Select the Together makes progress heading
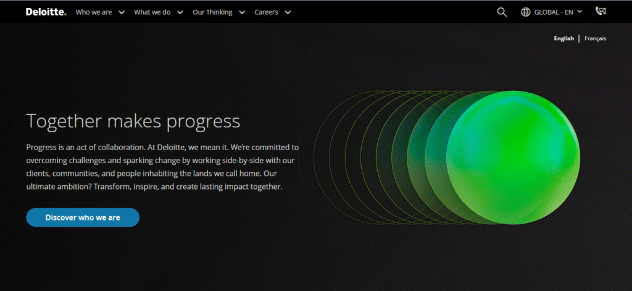This screenshot has width=632, height=291. click(x=133, y=121)
